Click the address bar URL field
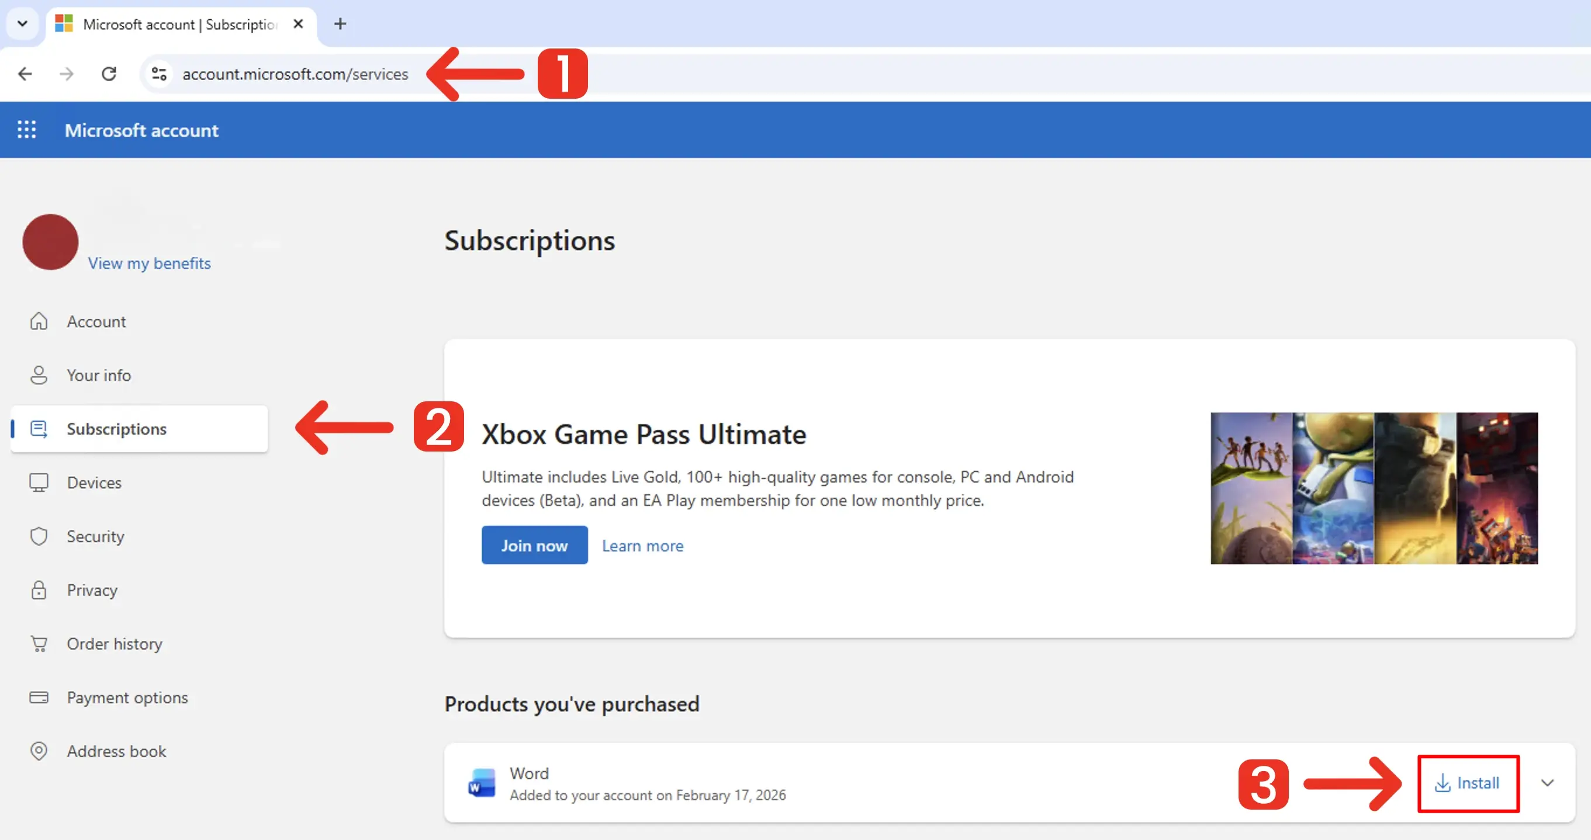Screen dimensions: 1591x840 (x=295, y=74)
